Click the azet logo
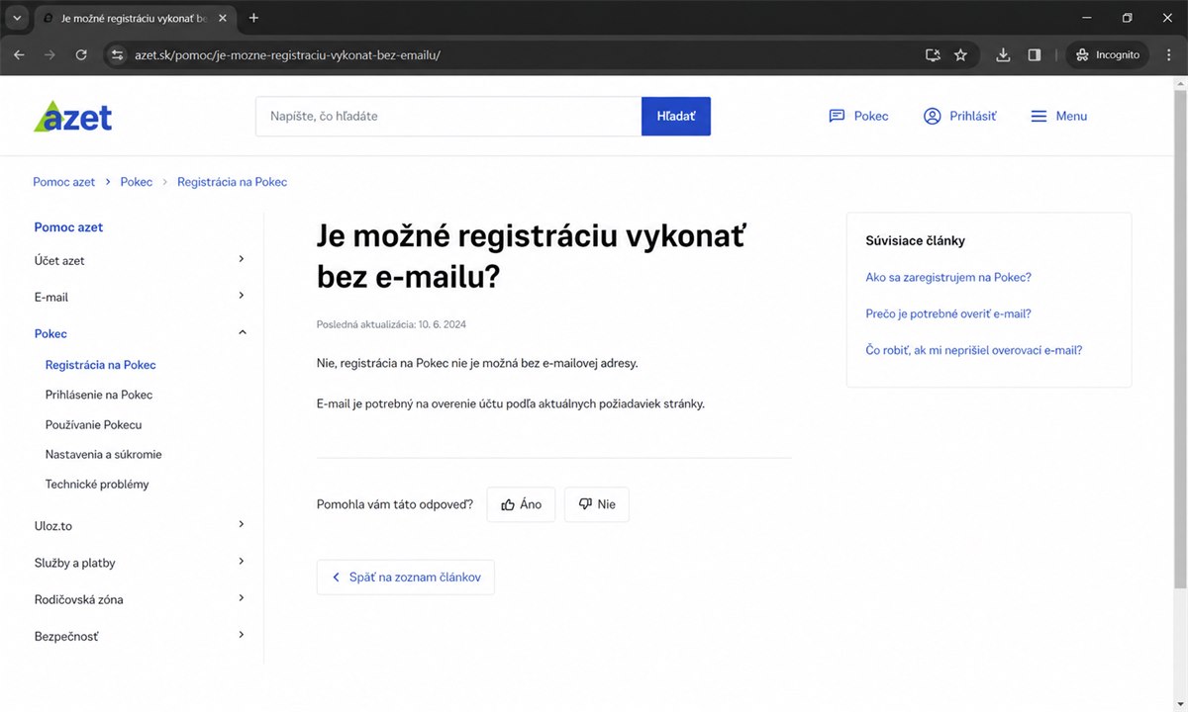 (73, 116)
